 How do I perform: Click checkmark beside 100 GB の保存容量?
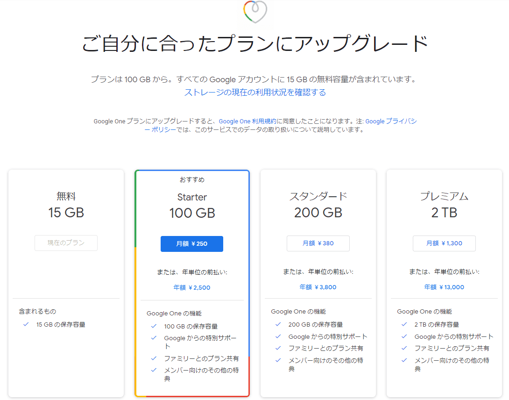pyautogui.click(x=154, y=326)
